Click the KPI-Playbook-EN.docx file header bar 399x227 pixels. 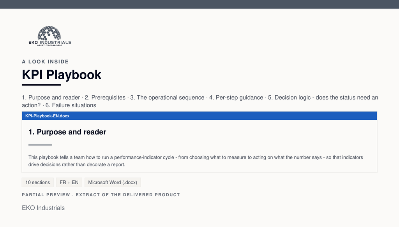[199, 116]
